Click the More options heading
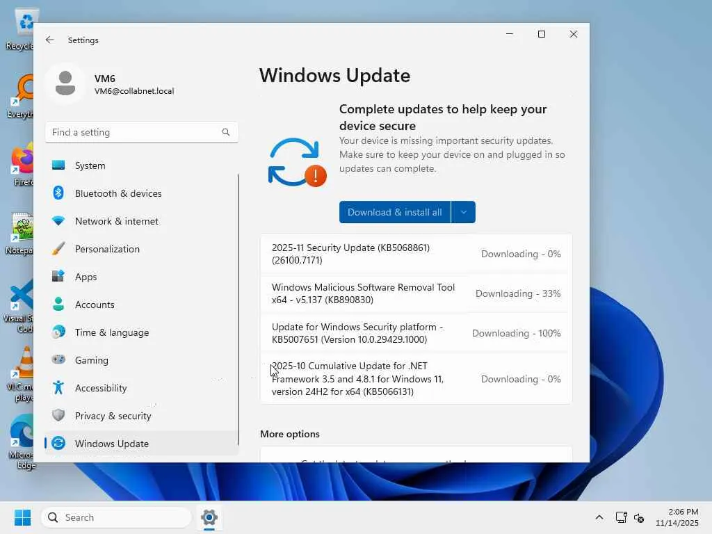Screen dimensions: 712x534 [x=290, y=434]
